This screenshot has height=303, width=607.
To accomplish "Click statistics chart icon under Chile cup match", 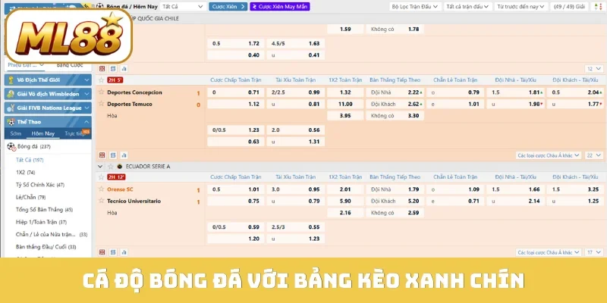I will (124, 69).
